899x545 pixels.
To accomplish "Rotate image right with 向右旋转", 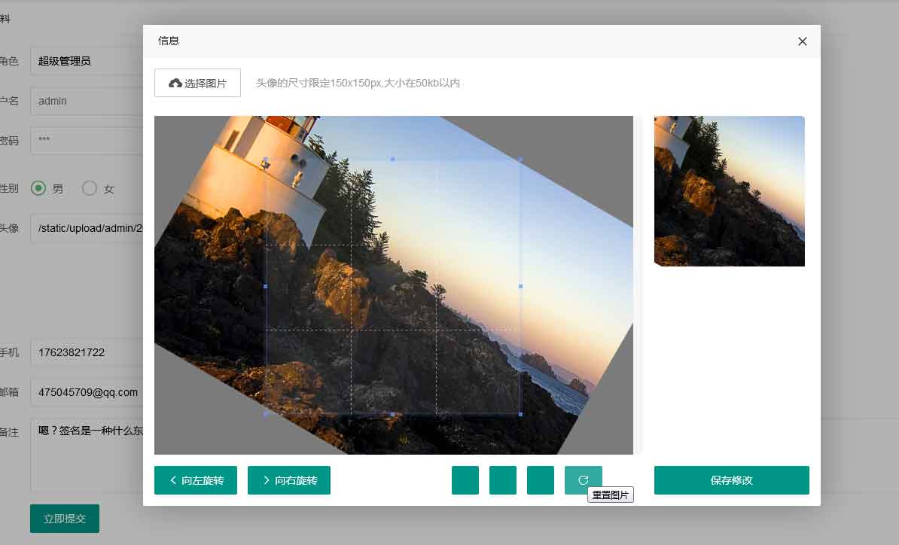I will click(x=289, y=480).
